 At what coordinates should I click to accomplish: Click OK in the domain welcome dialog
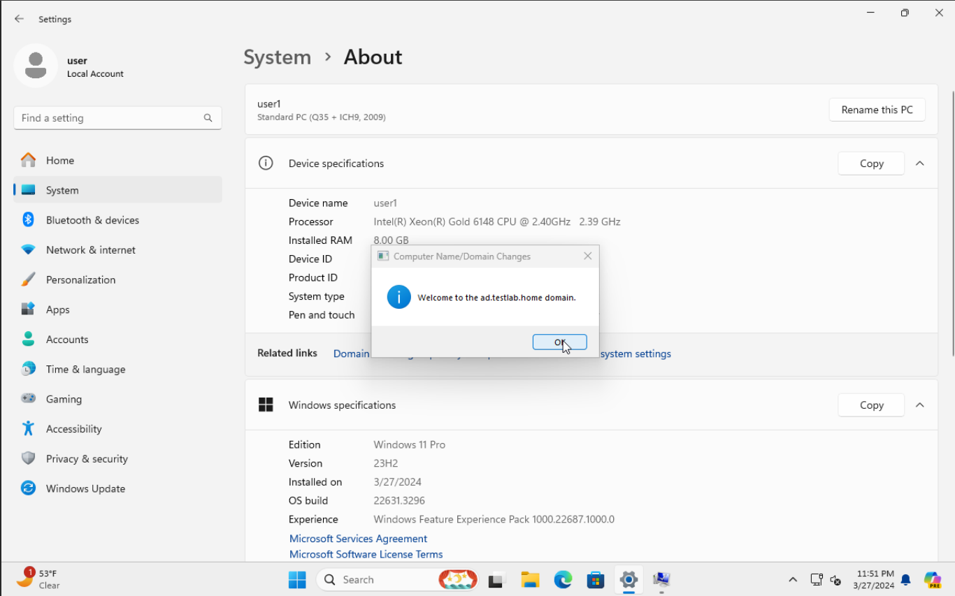559,342
